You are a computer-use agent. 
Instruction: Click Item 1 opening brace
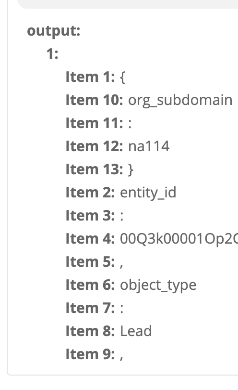point(122,77)
